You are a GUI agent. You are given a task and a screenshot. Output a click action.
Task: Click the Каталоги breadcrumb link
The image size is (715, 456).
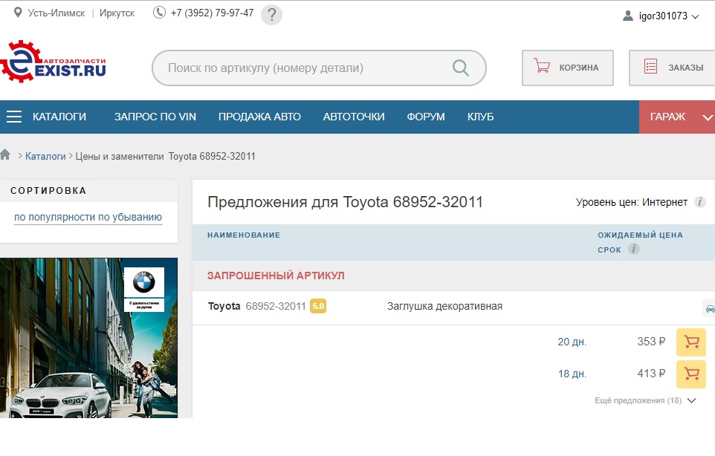[x=45, y=156]
